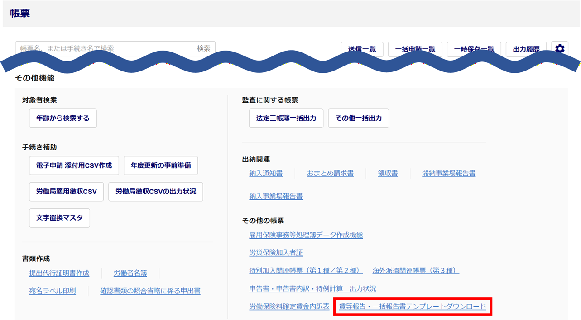Select the その他機能 heading text

34,78
